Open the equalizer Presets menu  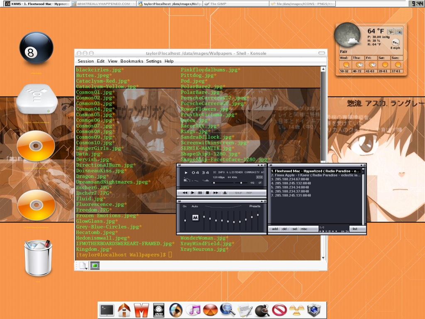[254, 206]
